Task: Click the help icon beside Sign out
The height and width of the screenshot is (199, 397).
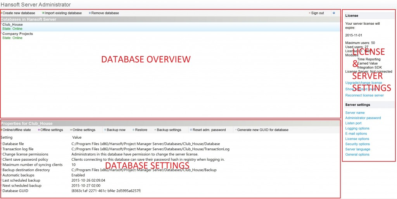Action: [x=334, y=13]
